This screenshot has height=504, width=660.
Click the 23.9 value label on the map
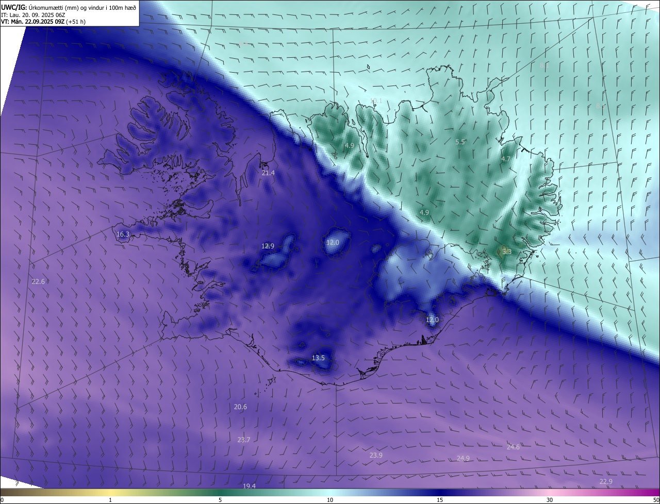click(376, 455)
